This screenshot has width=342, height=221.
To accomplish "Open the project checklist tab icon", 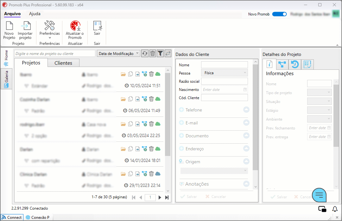I will [x=307, y=64].
